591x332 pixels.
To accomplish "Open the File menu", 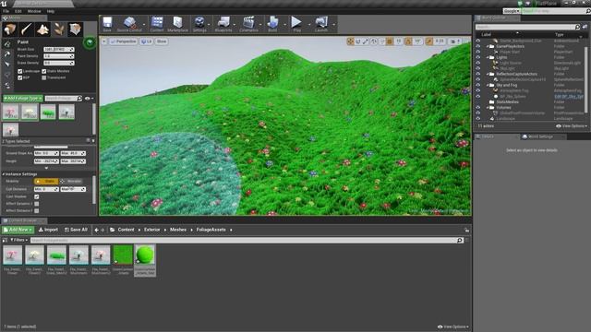I will point(6,11).
